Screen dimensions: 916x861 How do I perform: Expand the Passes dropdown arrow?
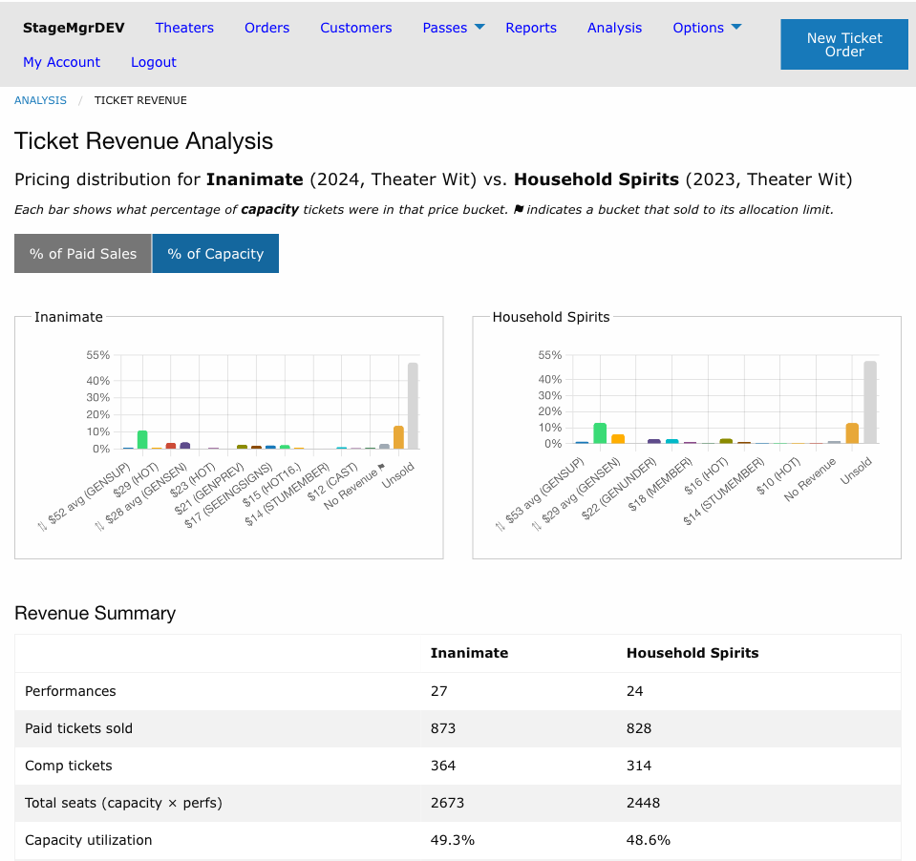pos(479,27)
